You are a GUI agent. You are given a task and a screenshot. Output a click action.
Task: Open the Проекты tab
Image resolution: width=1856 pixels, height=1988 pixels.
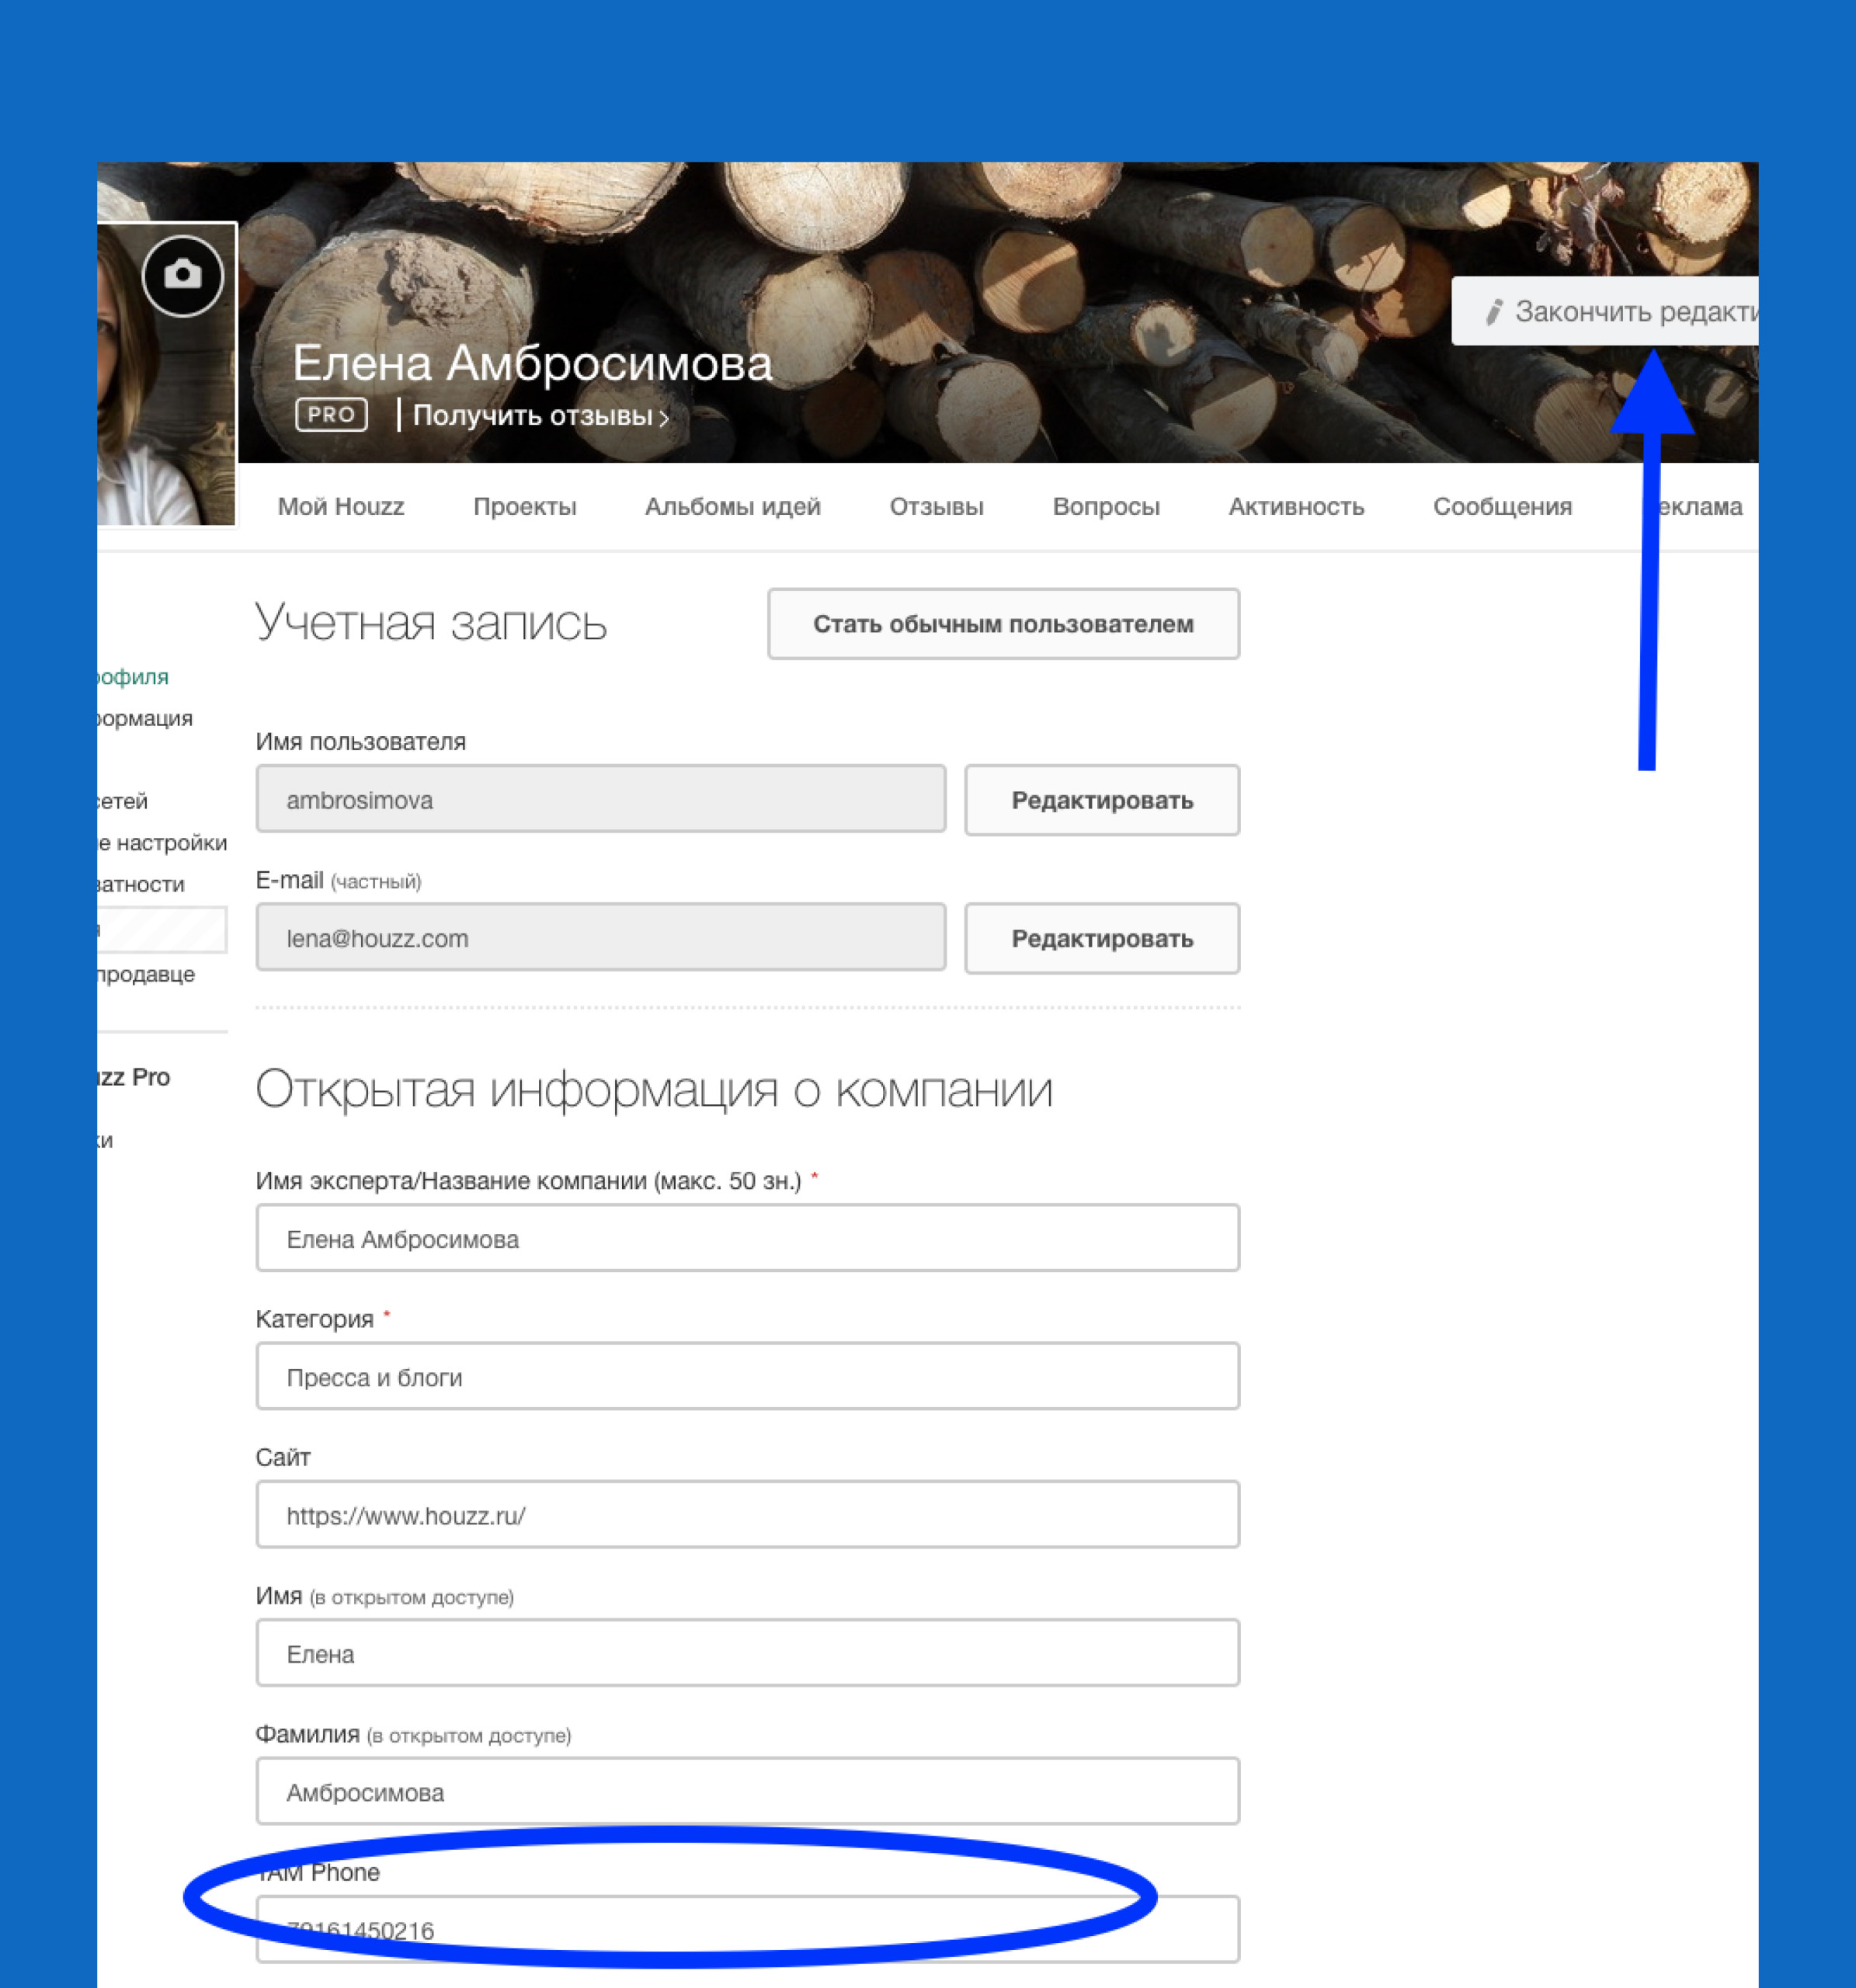[x=524, y=507]
